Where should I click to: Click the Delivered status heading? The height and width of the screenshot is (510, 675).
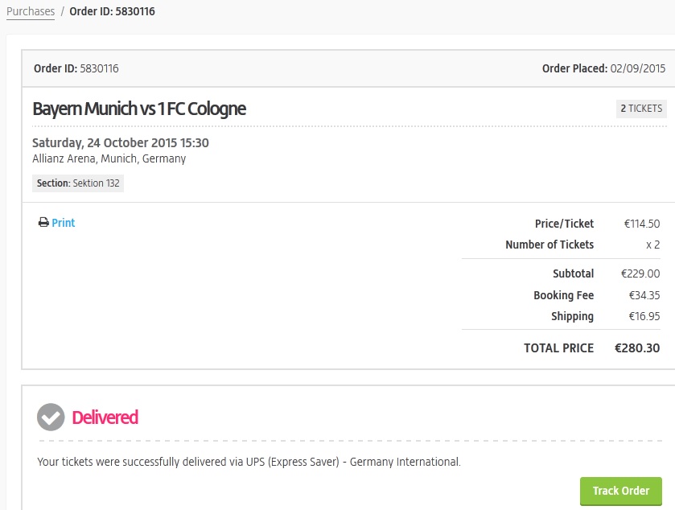coord(105,417)
